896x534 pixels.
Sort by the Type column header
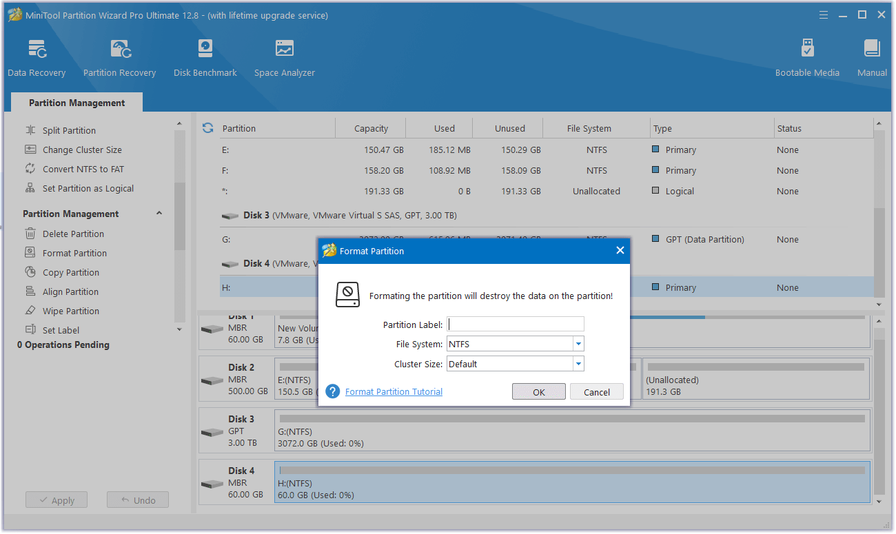(x=712, y=128)
